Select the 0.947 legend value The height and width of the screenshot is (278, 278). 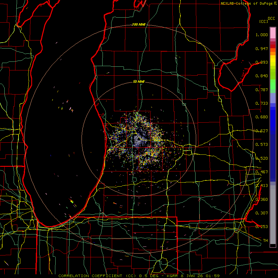(262, 48)
